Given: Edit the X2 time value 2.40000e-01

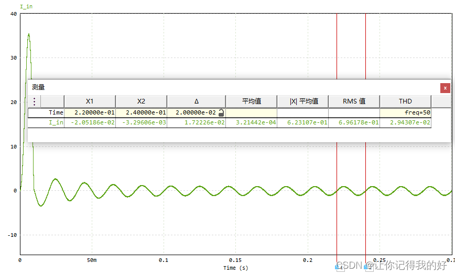Looking at the screenshot, I should (x=142, y=112).
